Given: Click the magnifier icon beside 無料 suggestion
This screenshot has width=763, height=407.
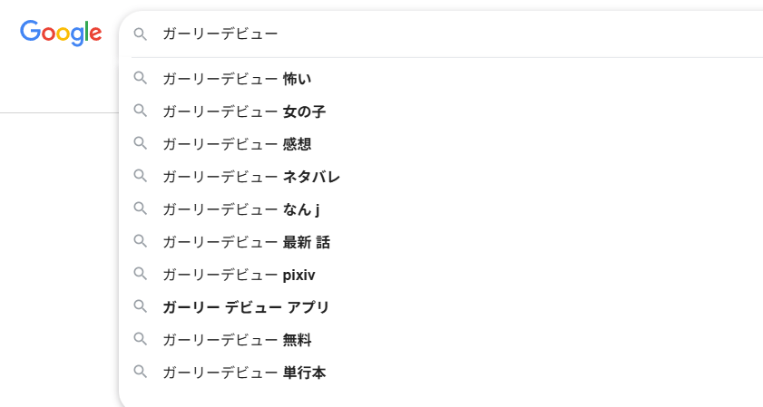Looking at the screenshot, I should [140, 339].
